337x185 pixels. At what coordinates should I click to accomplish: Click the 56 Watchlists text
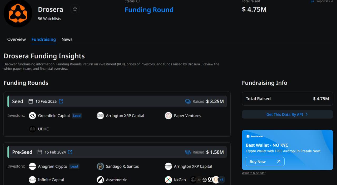(x=49, y=19)
